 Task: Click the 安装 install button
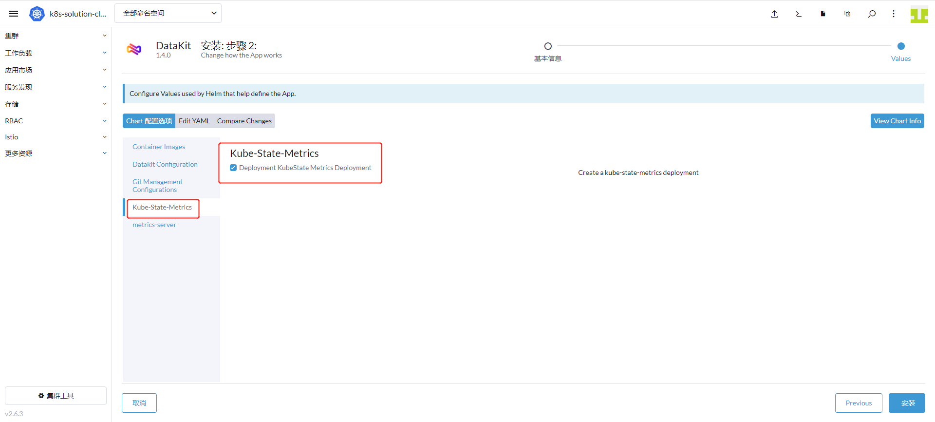pos(907,403)
